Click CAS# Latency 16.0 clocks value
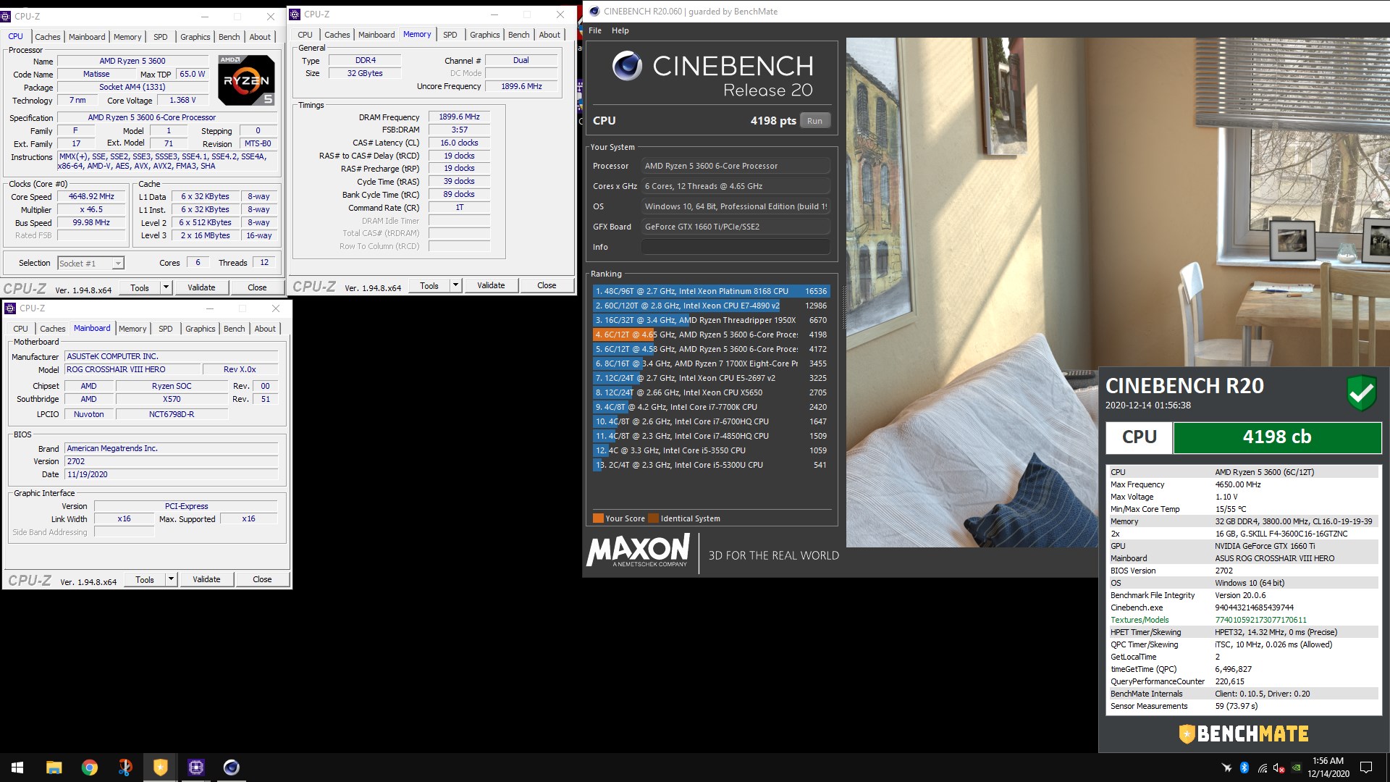The width and height of the screenshot is (1390, 782). [x=459, y=143]
